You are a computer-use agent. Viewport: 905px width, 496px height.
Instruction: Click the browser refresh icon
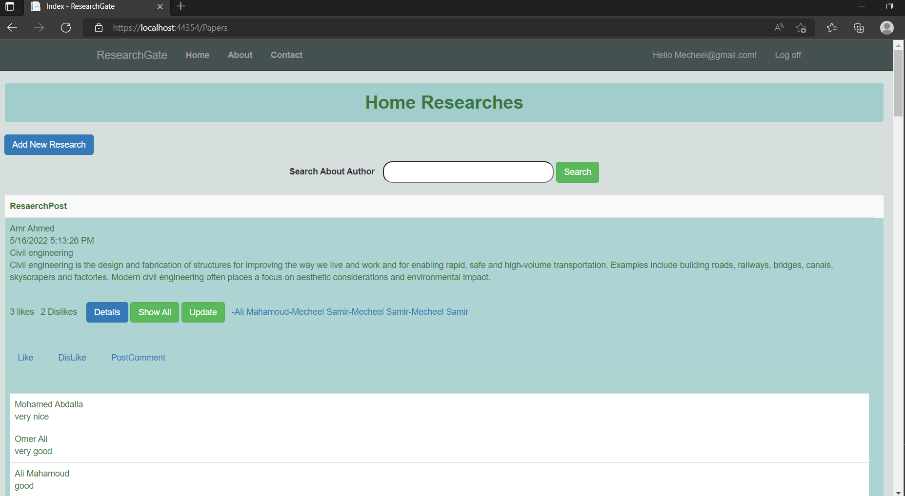point(66,28)
